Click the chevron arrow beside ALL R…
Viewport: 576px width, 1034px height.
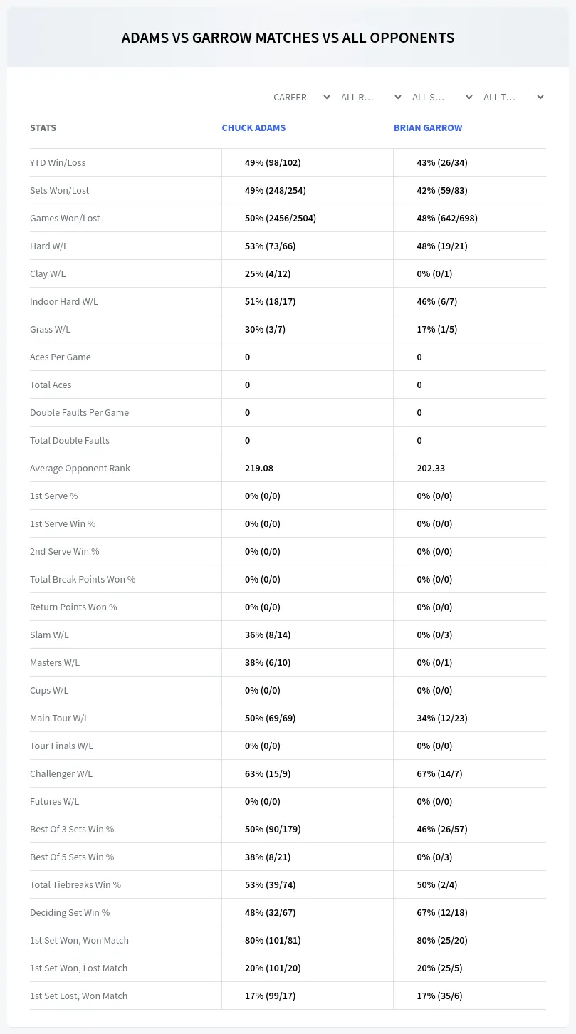(398, 98)
